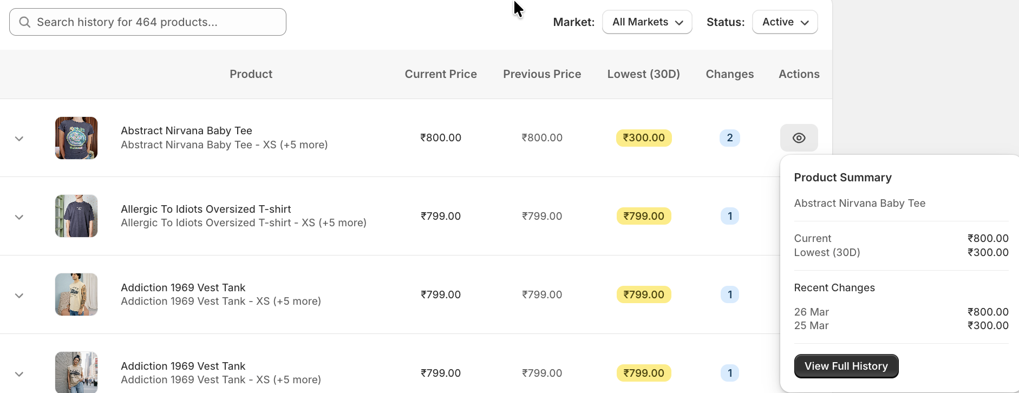Click the product search input field
Viewport: 1019px width, 393px height.
pos(148,22)
